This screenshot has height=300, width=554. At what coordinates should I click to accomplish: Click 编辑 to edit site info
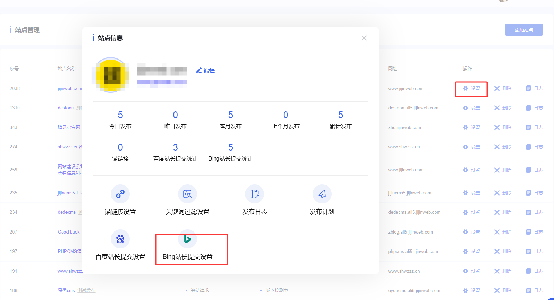[x=205, y=71]
